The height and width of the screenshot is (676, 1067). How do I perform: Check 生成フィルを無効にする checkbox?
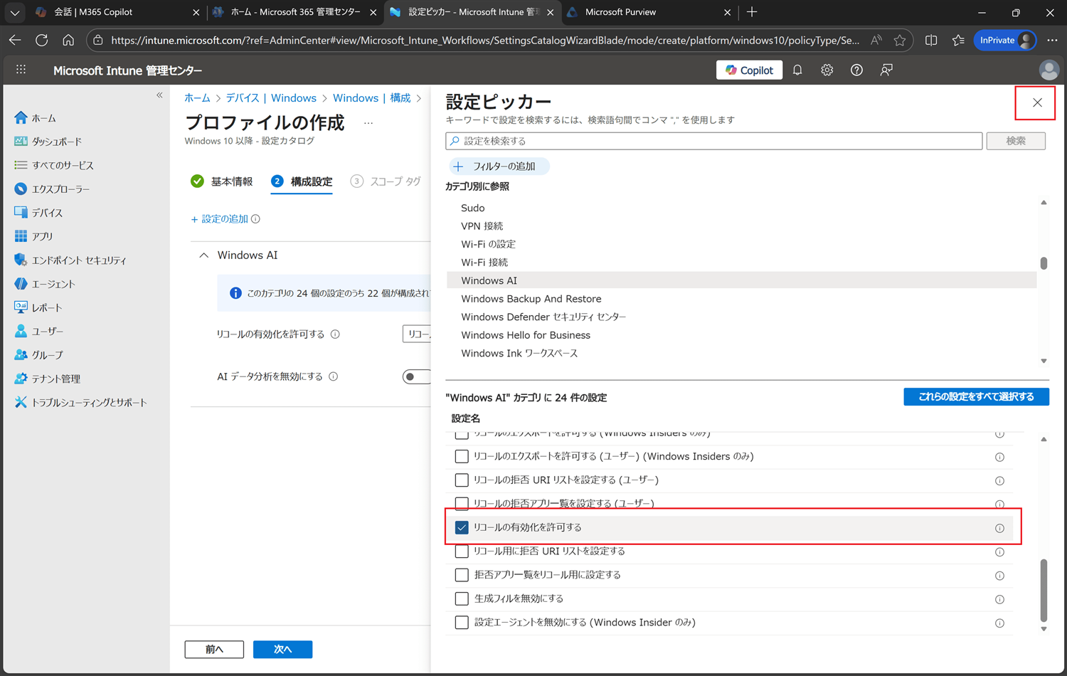tap(462, 598)
